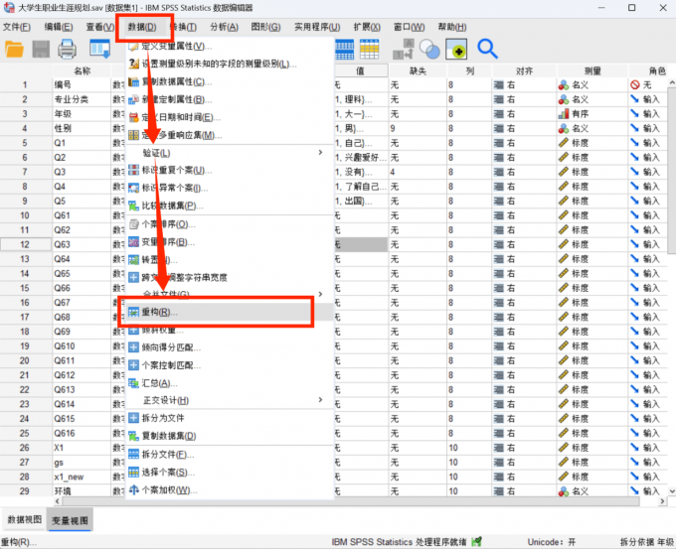
Task: Click the missing value 9 cell for 性别
Action: [418, 128]
